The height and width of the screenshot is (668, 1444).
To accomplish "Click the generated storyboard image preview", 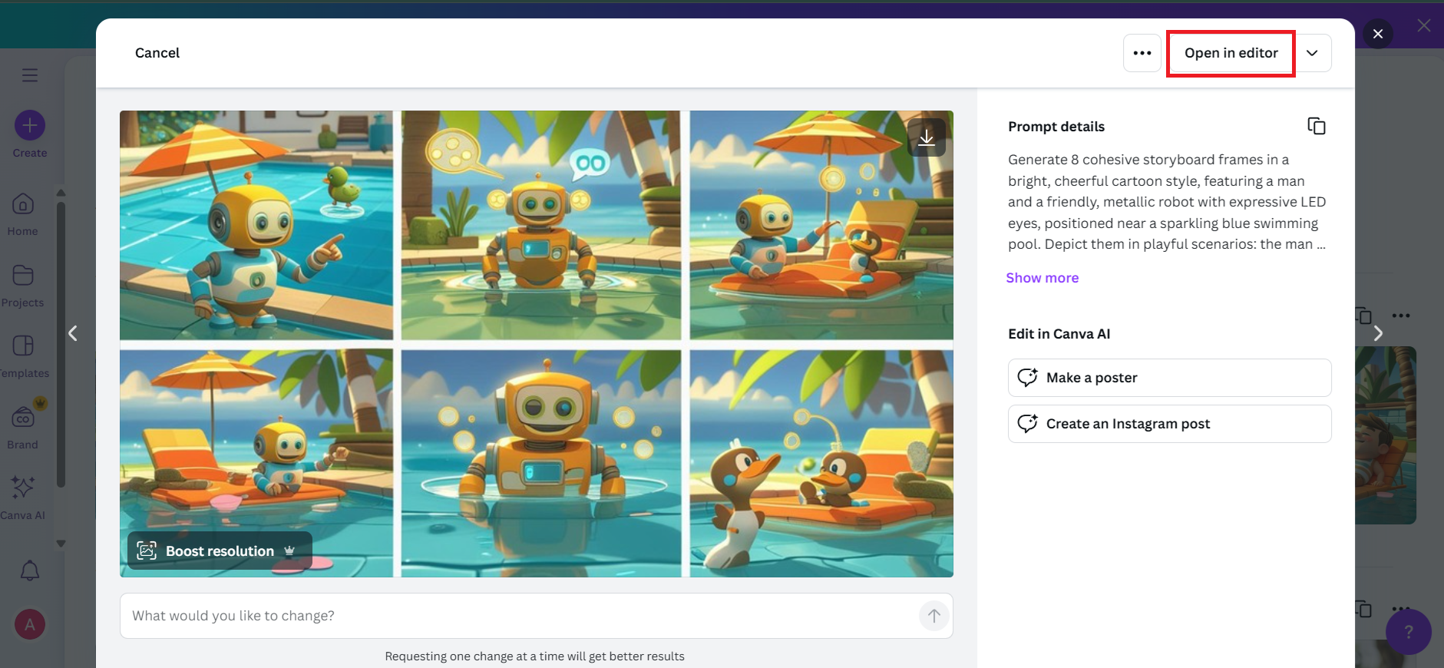I will [x=537, y=344].
